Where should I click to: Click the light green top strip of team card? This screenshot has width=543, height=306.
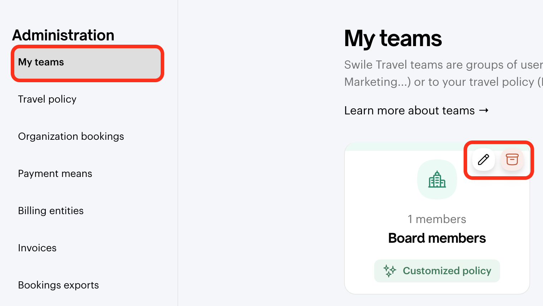pos(404,147)
